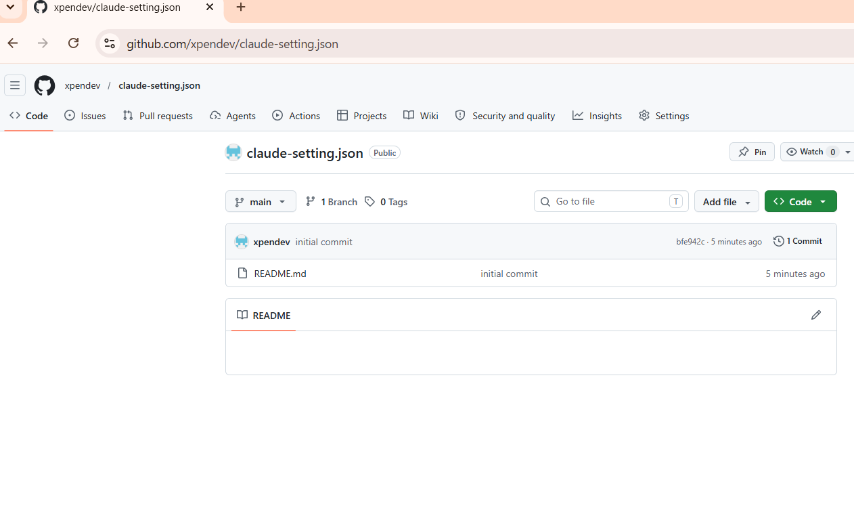Open xpendev author link in commit row
This screenshot has height=510, width=854.
point(271,242)
